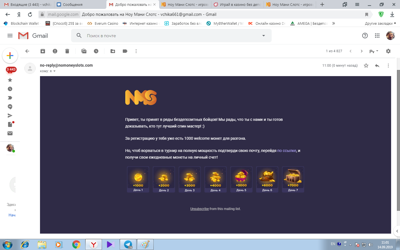The width and height of the screenshot is (400, 250).
Task: Go back to inbox arrow
Action: click(27, 51)
